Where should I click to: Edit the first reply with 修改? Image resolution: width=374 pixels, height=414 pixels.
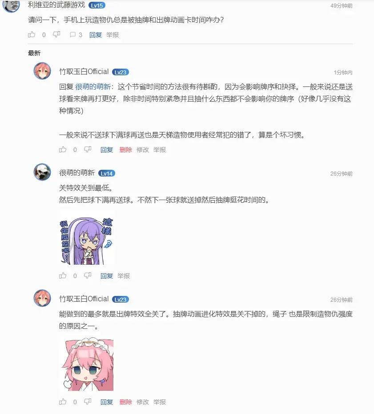[143, 150]
